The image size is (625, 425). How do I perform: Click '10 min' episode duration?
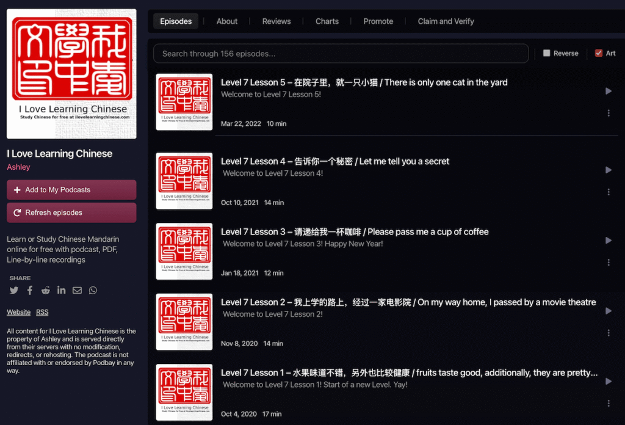[x=276, y=123]
